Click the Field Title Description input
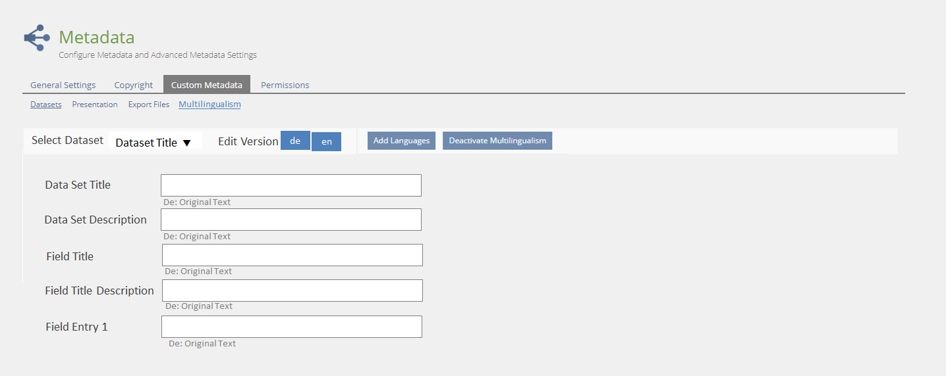Viewport: 946px width, 376px height. [x=292, y=291]
